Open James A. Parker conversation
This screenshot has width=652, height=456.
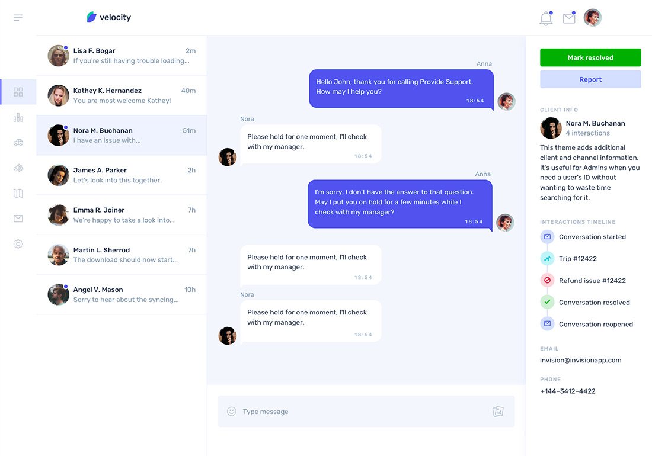(x=122, y=175)
